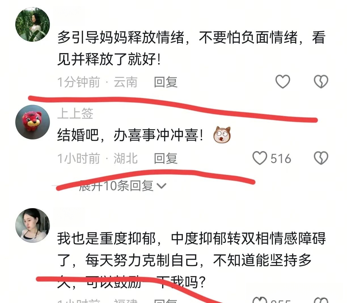Open the red tiger avatar profile

click(33, 122)
